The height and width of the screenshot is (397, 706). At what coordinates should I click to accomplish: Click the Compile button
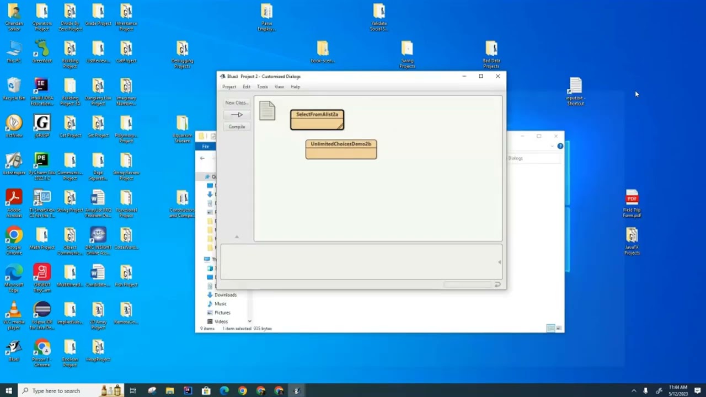point(237,127)
